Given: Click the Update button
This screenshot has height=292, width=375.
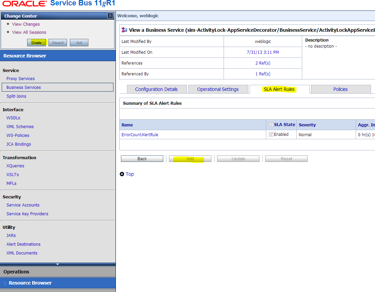Looking at the screenshot, I should tap(238, 159).
